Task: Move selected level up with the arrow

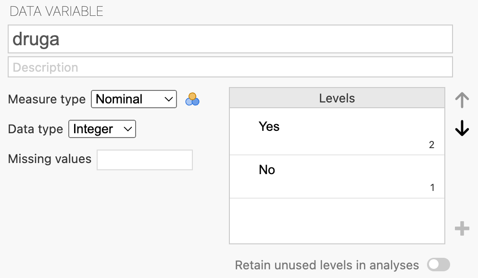Action: point(462,100)
